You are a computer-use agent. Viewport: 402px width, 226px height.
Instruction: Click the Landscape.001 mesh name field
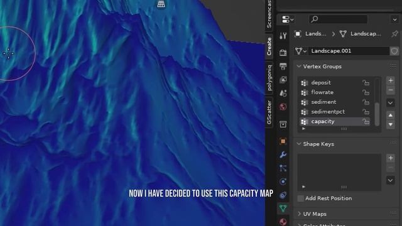click(x=349, y=51)
